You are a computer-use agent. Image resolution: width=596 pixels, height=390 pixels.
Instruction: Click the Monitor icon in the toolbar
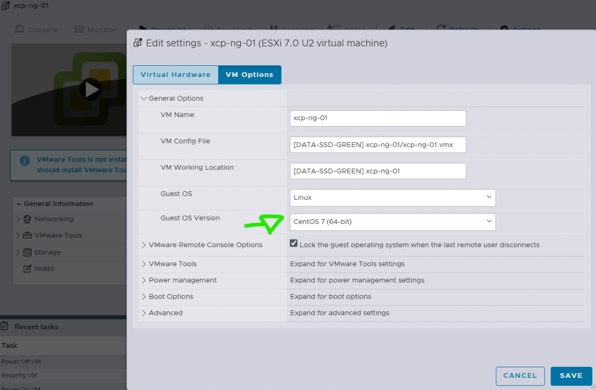(x=79, y=29)
